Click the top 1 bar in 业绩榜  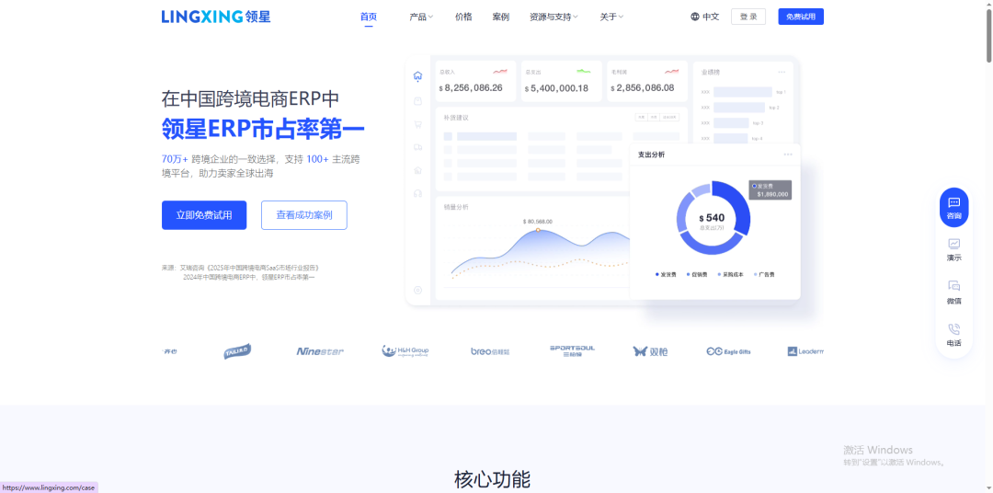coord(743,92)
